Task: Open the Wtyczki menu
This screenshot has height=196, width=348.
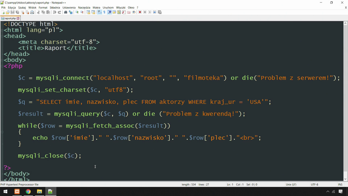Action: click(x=121, y=7)
